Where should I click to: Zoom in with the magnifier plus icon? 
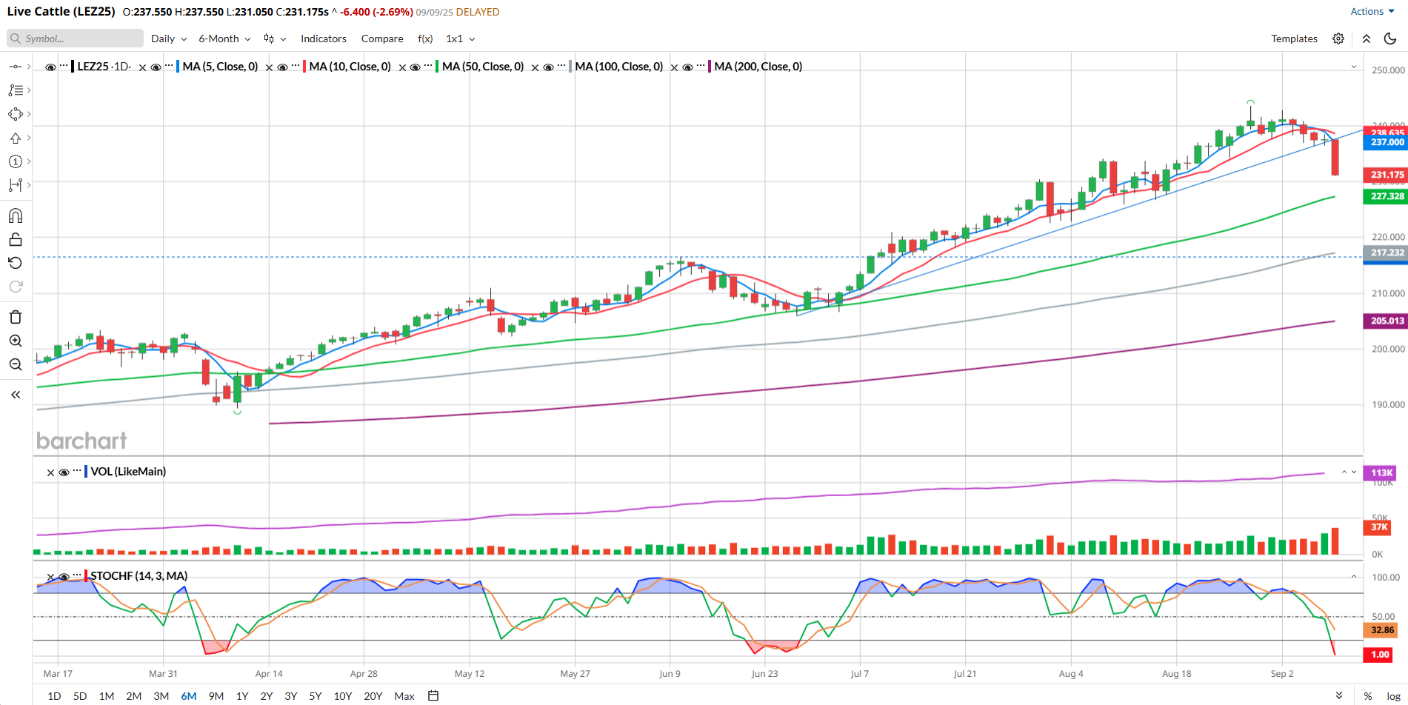[16, 341]
